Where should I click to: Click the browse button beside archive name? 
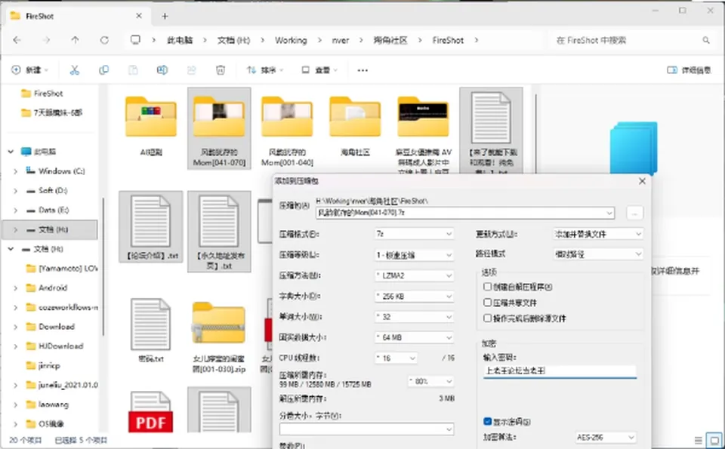(x=634, y=213)
